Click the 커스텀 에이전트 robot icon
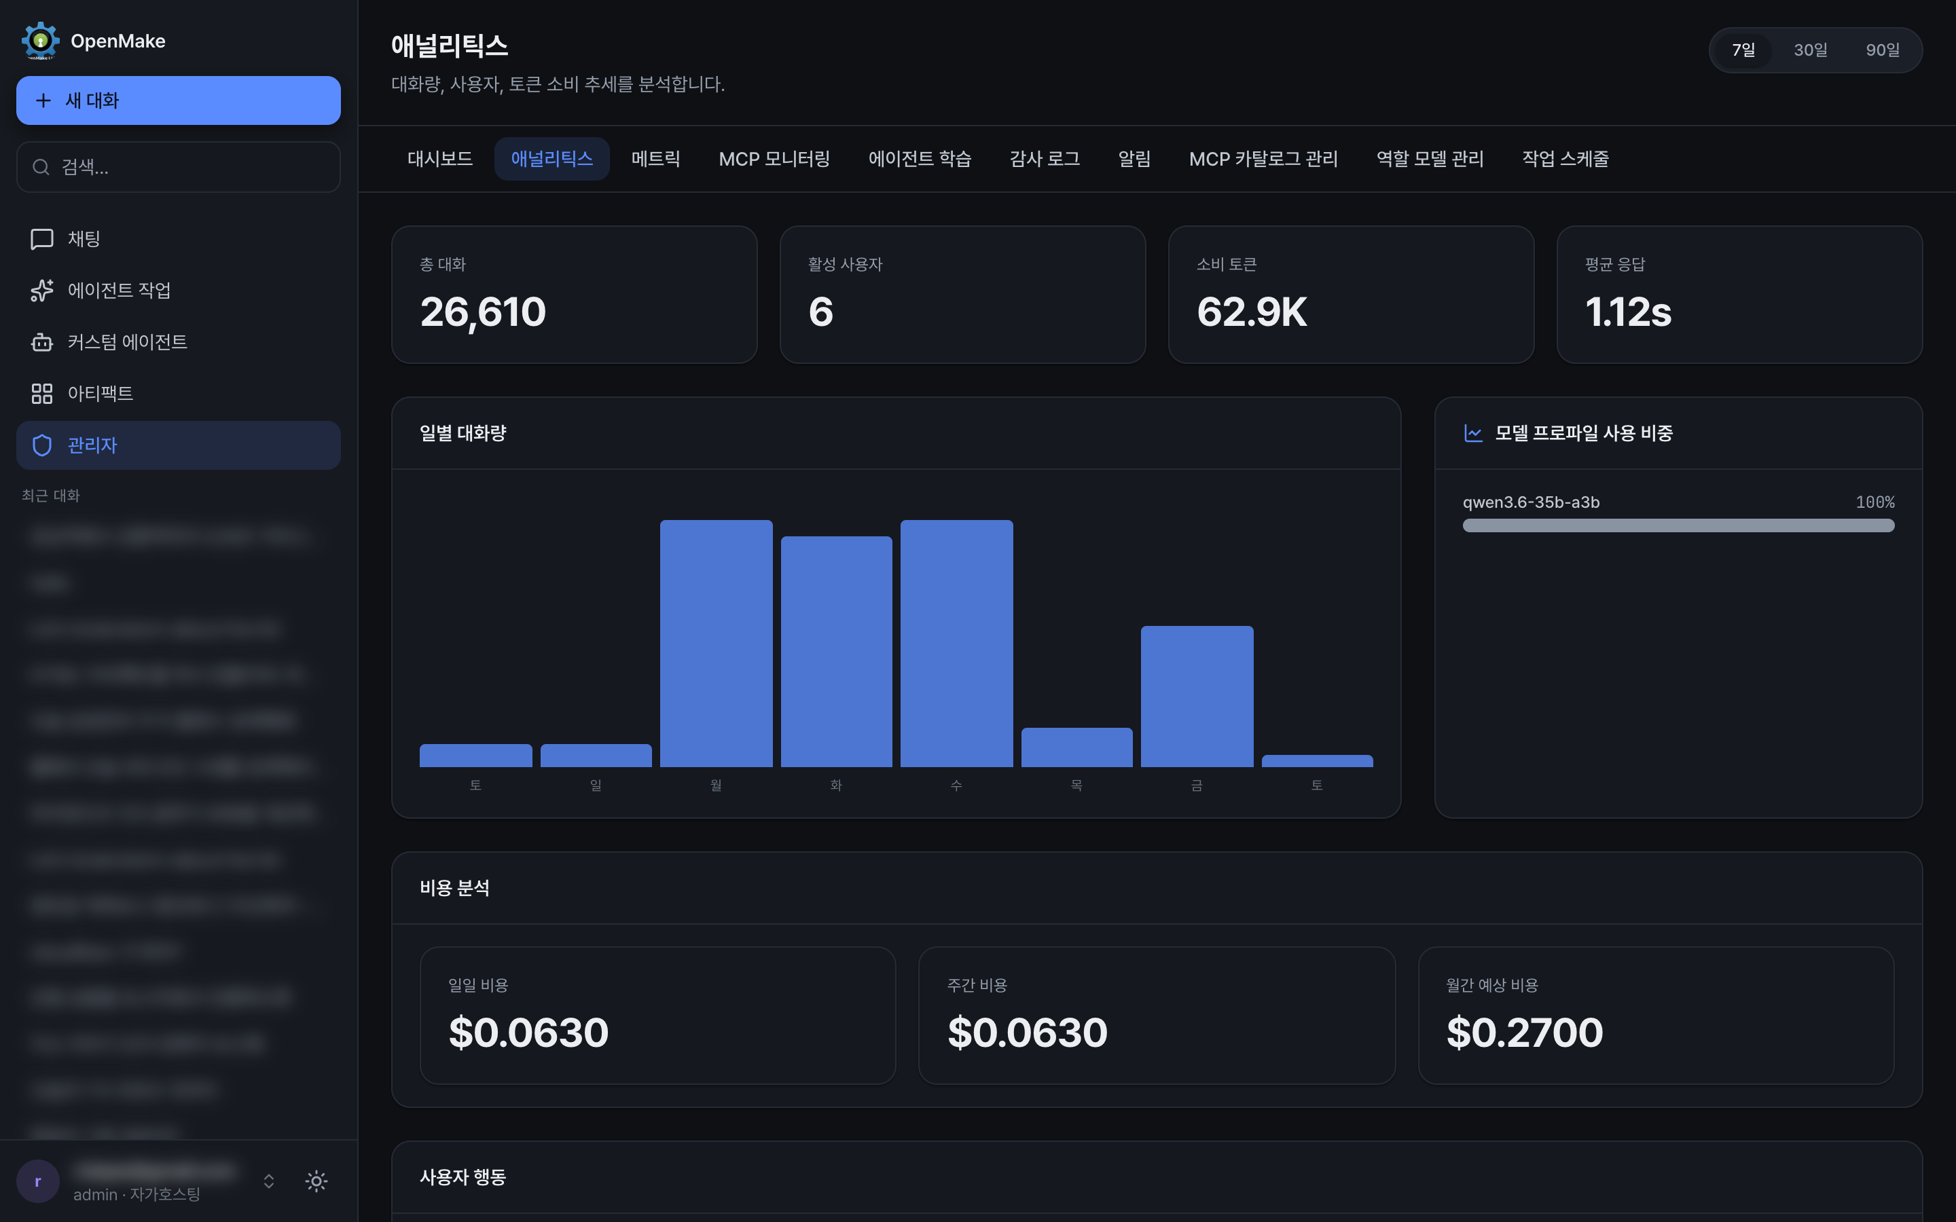1956x1222 pixels. click(42, 342)
